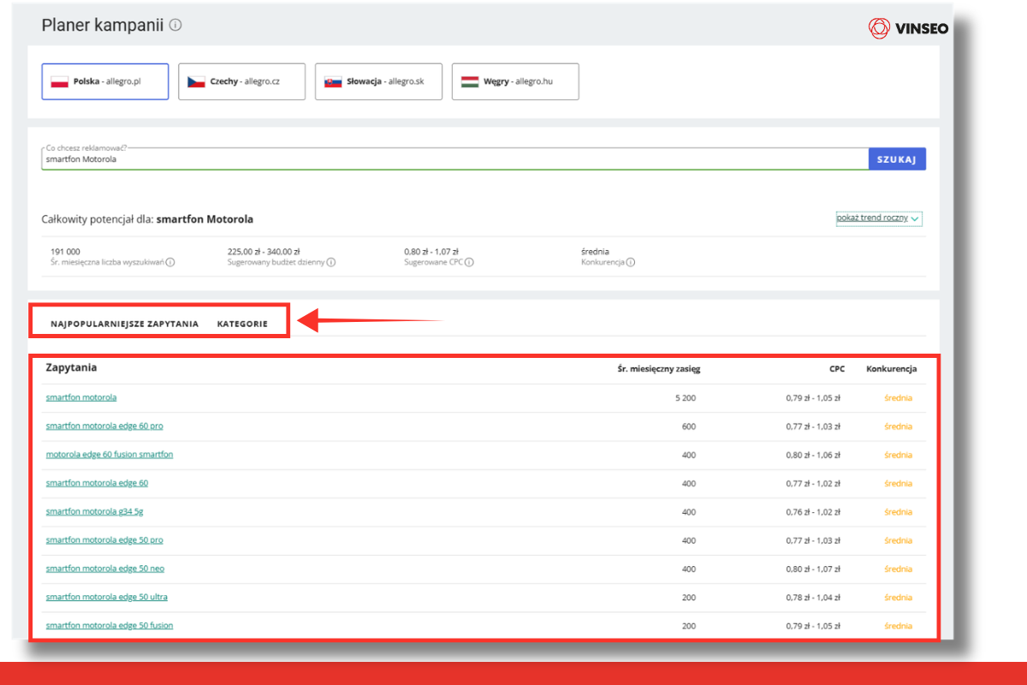Open 'smartfon motorola edge 50 fusion' link
The image size is (1027, 685).
(x=110, y=625)
